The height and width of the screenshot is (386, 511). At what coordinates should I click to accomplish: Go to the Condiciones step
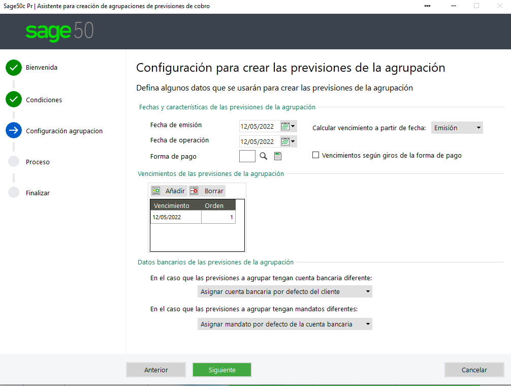[x=44, y=100]
